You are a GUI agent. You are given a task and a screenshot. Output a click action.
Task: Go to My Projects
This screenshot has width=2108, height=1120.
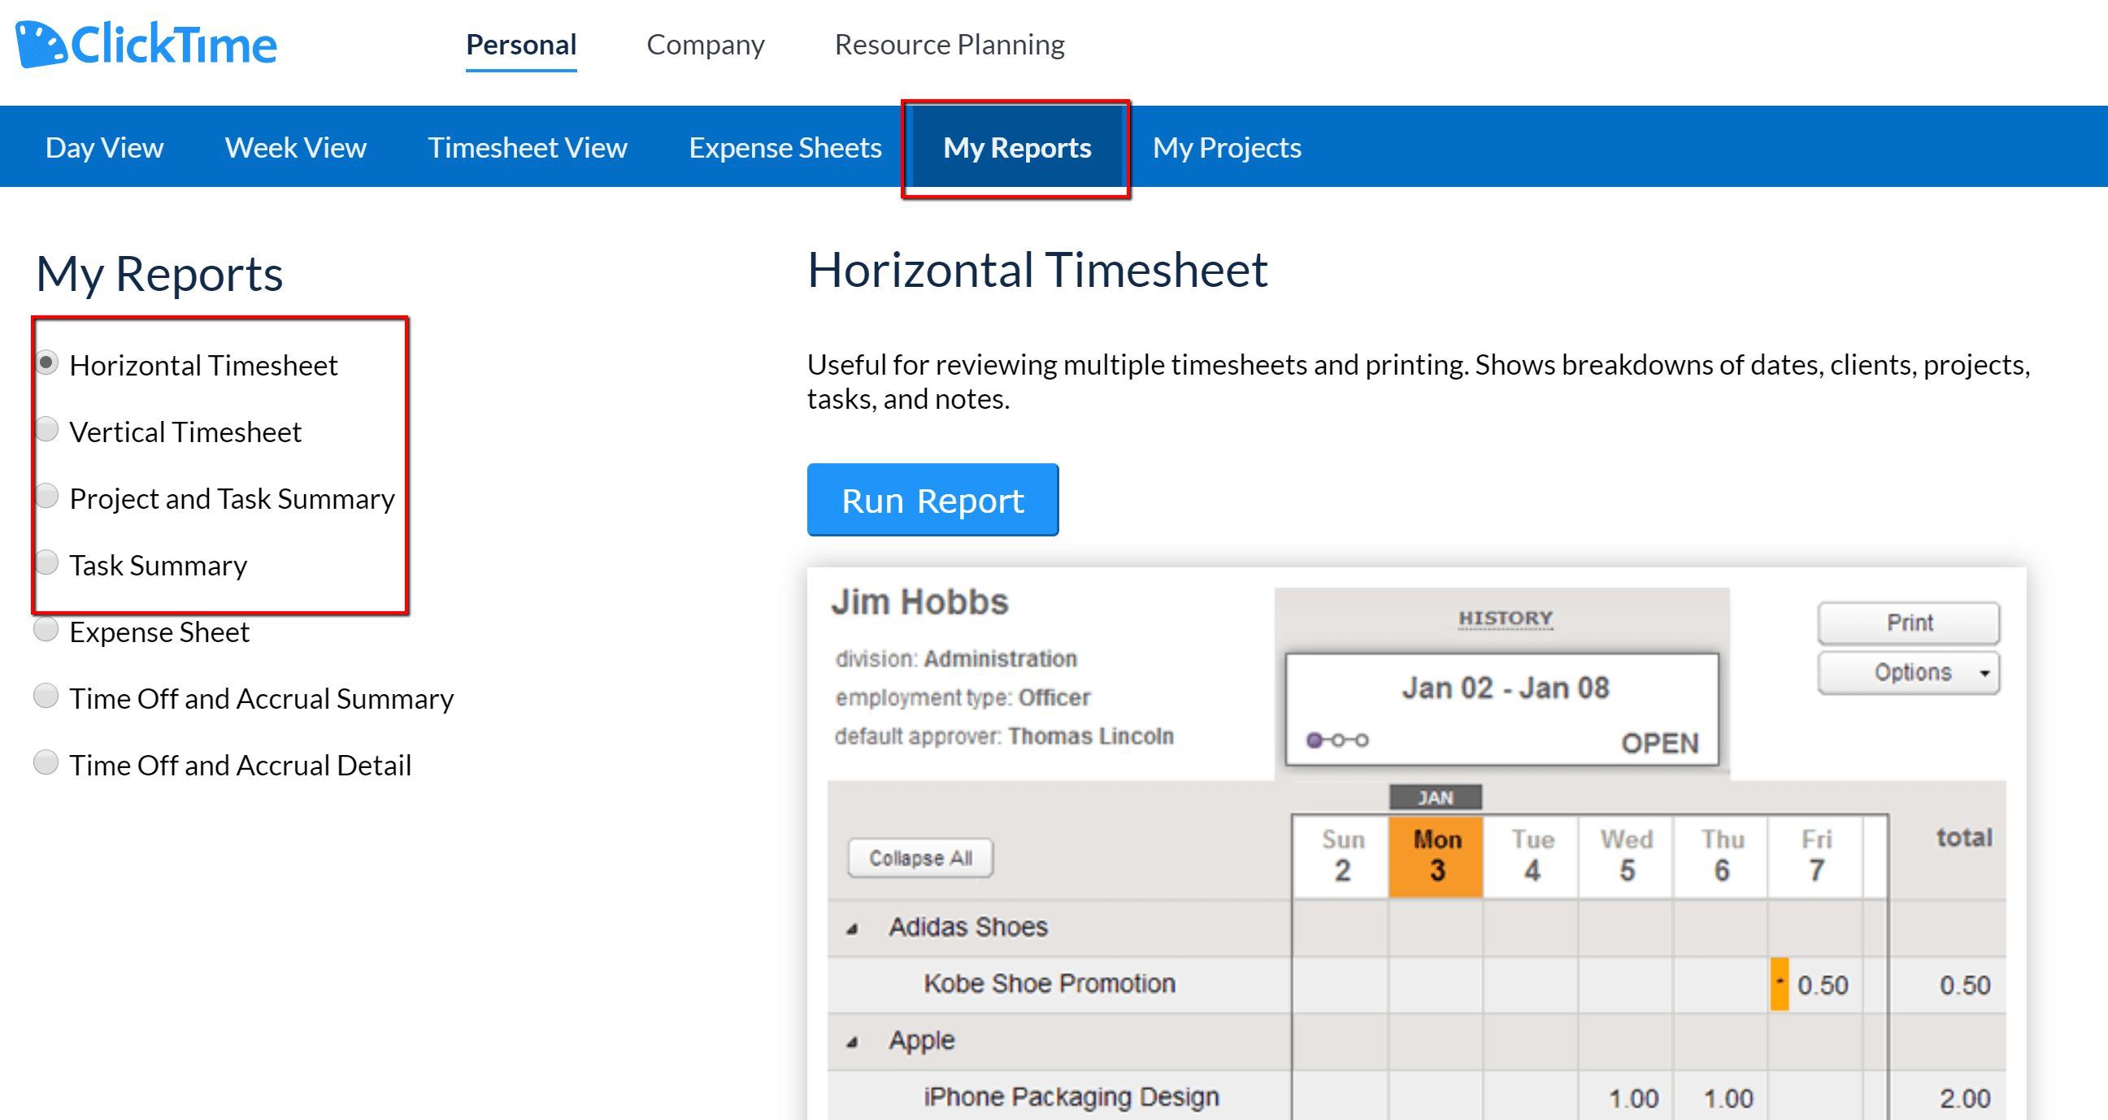1226,148
